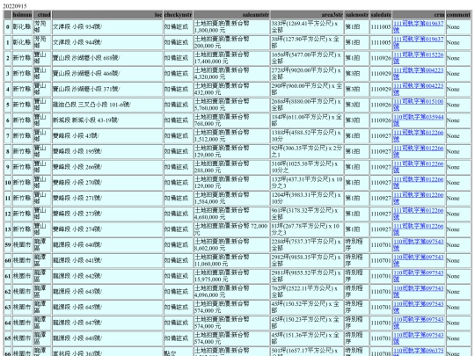Viewport: 475px width, 356px height.
Task: Click the ctmd column header
Action: (42, 15)
